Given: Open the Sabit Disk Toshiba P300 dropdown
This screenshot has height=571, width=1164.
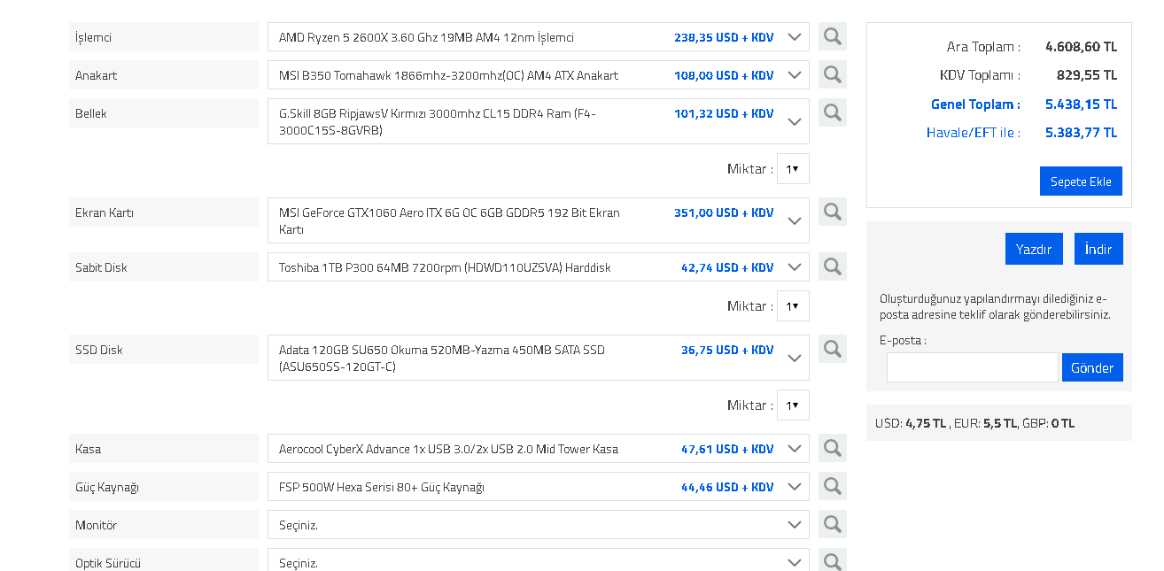Looking at the screenshot, I should click(539, 267).
